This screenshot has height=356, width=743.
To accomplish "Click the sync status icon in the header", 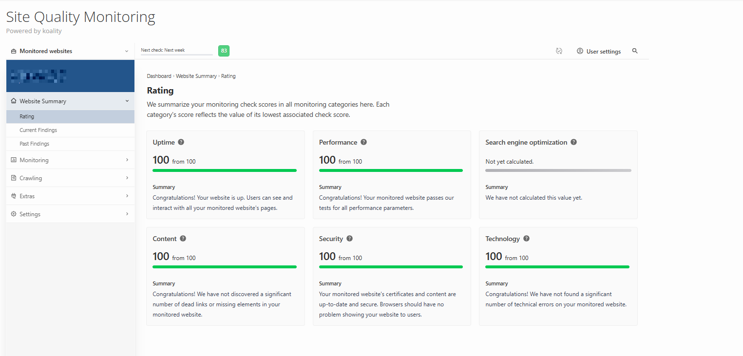I will click(559, 51).
